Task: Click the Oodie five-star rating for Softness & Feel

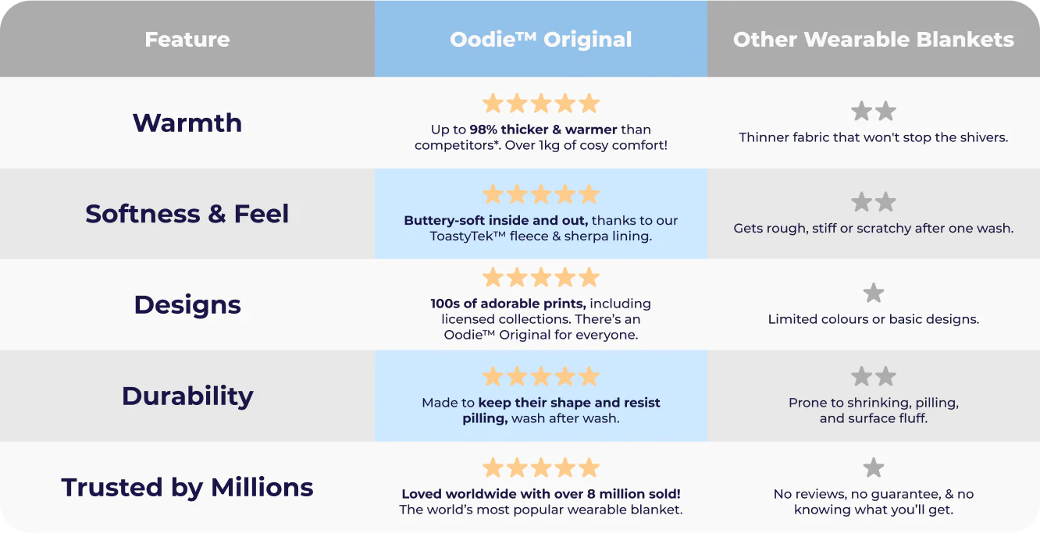Action: [x=540, y=194]
